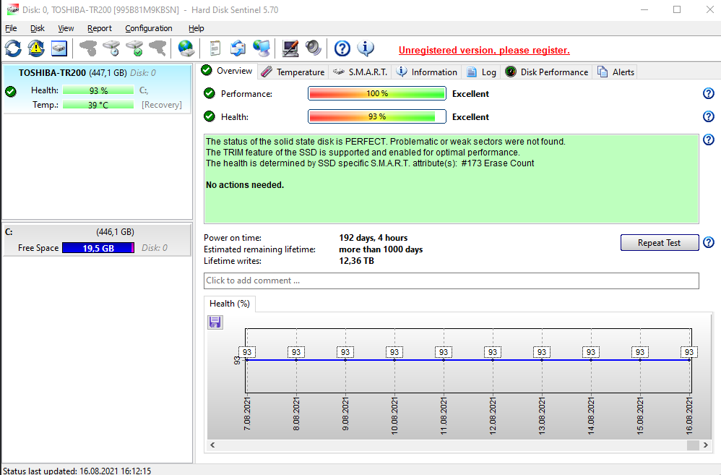Image resolution: width=721 pixels, height=475 pixels.
Task: Click the blue question mark help toolbar icon
Action: [x=342, y=48]
